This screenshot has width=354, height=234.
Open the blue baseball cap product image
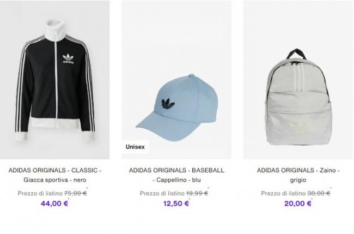(176, 80)
